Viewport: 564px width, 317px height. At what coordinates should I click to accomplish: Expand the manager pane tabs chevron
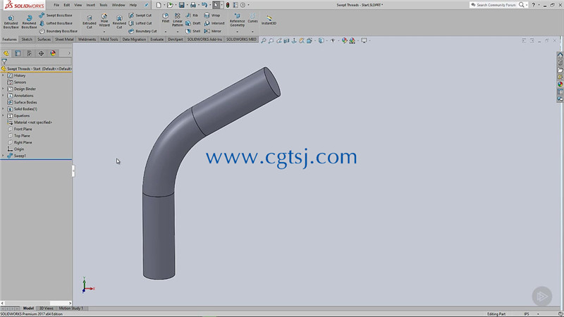69,54
